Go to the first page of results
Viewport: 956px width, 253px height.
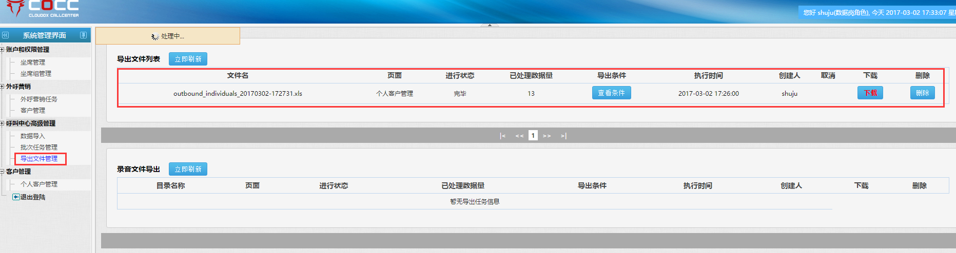pos(503,136)
